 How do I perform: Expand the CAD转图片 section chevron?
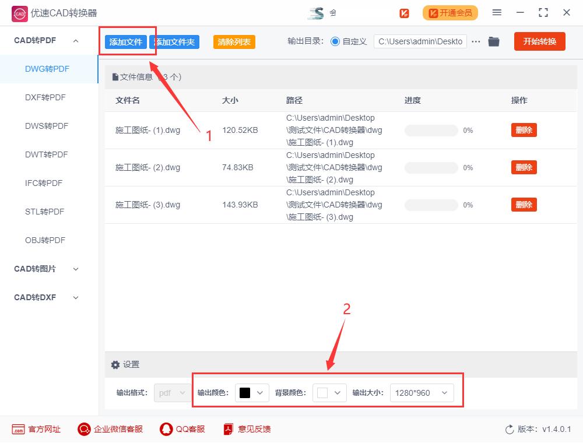pyautogui.click(x=76, y=269)
